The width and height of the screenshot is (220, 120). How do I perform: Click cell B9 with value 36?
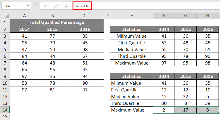(52, 76)
